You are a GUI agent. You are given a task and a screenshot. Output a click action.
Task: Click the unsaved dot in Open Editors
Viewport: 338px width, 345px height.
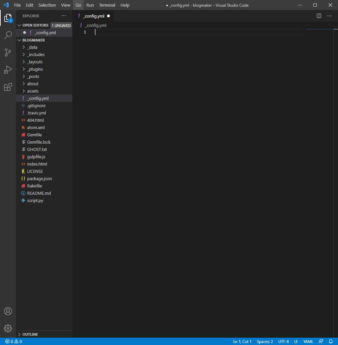coord(25,33)
